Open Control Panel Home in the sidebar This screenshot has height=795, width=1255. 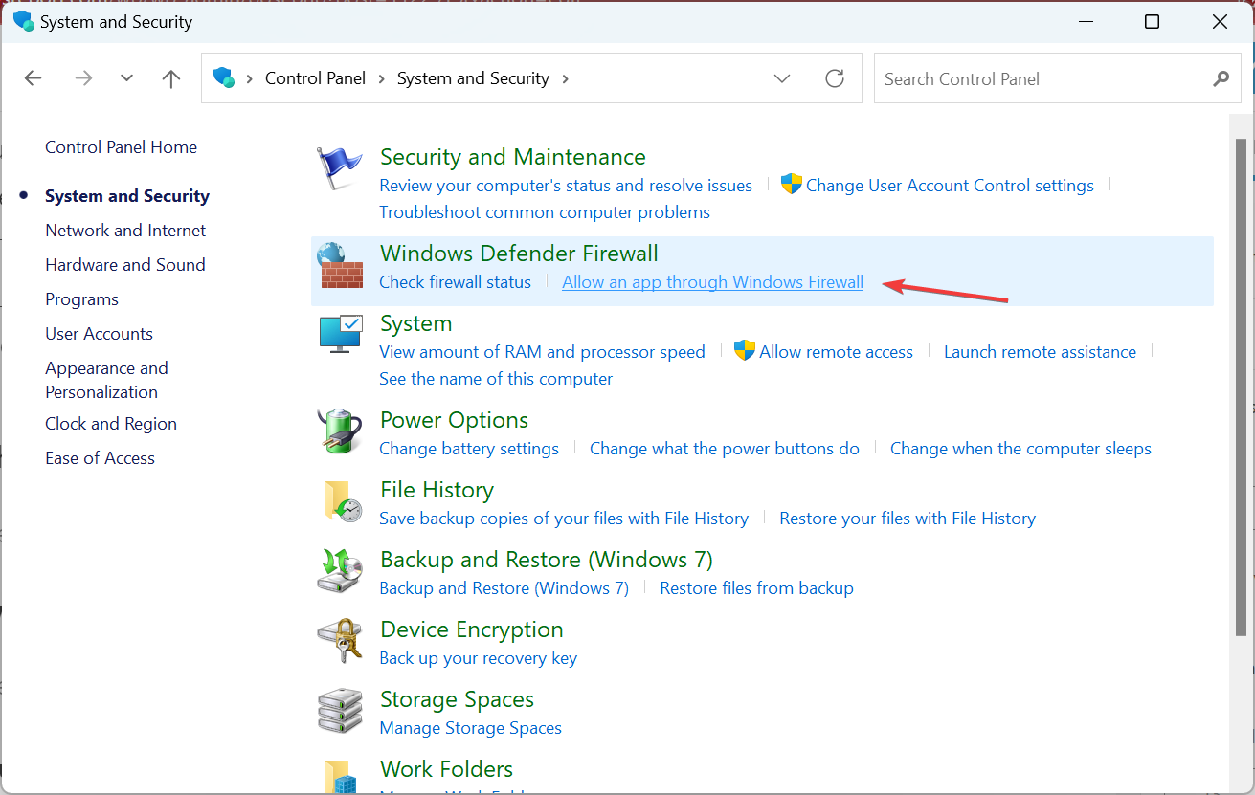coord(121,146)
